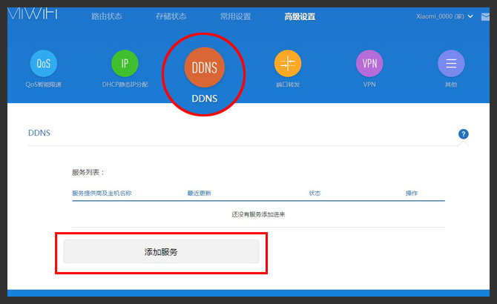497x304 pixels.
Task: Click the MiWiFi logo
Action: pyautogui.click(x=33, y=14)
